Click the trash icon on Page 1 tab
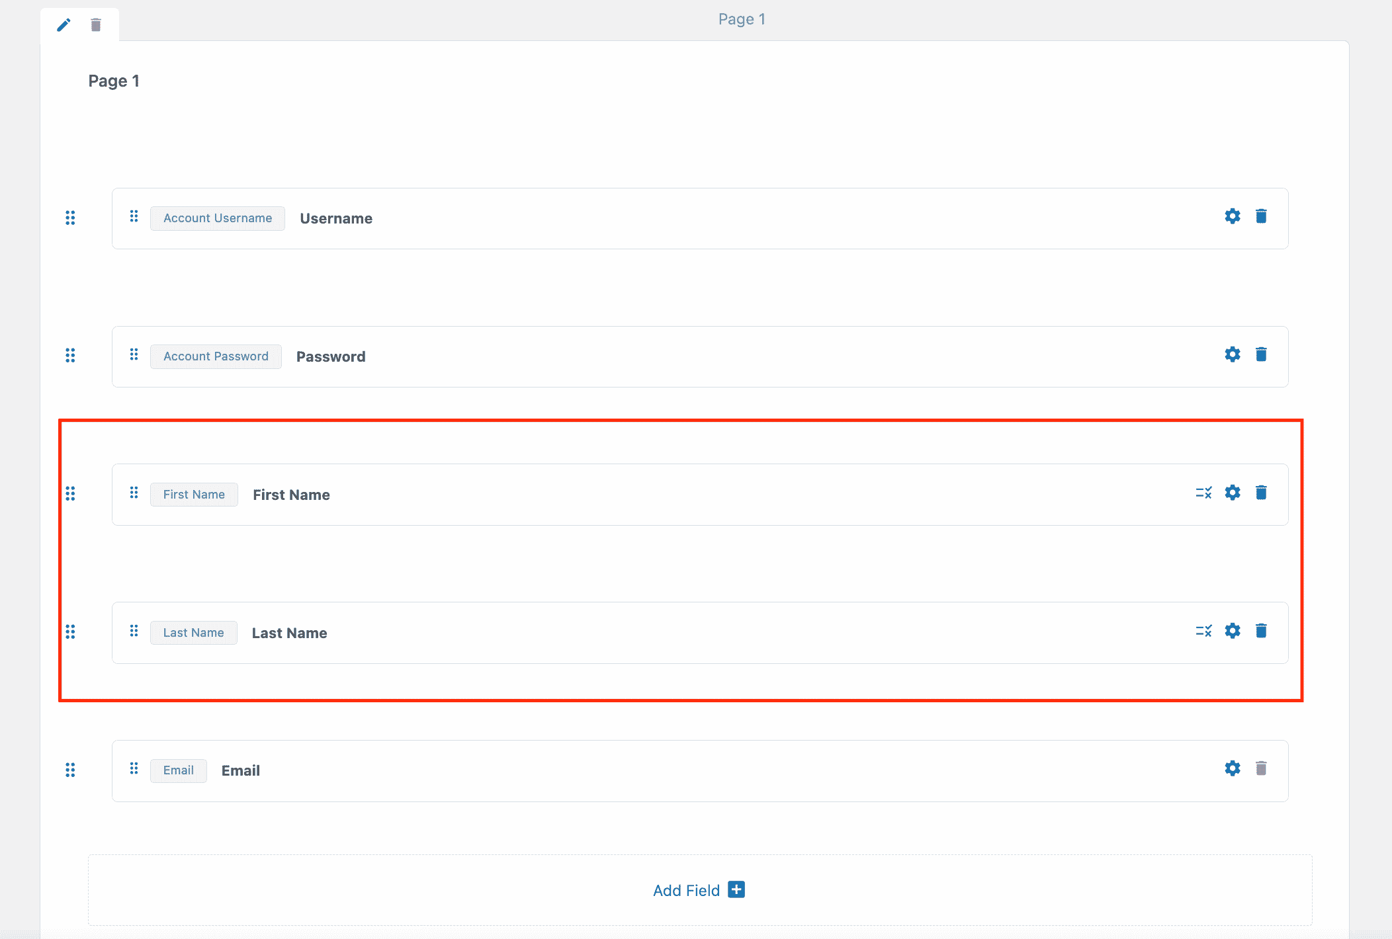 (x=95, y=24)
